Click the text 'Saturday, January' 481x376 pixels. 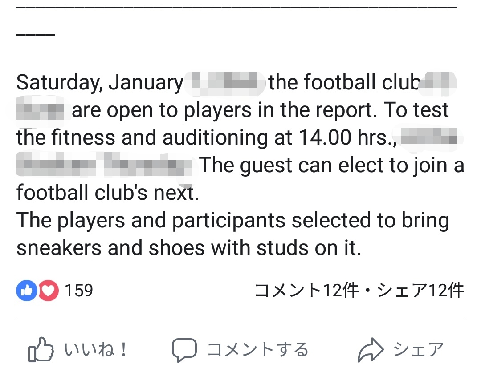100,82
